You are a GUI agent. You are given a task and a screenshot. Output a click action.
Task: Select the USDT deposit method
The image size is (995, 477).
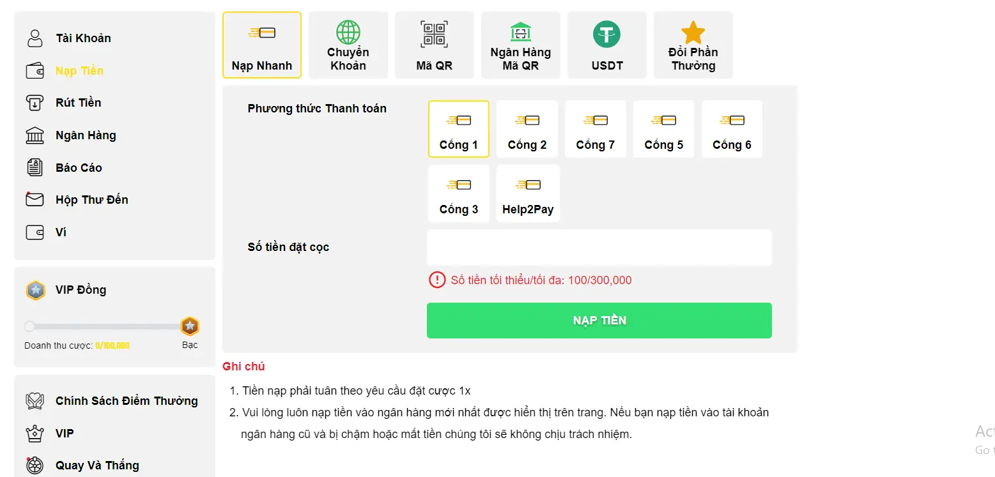[x=606, y=45]
